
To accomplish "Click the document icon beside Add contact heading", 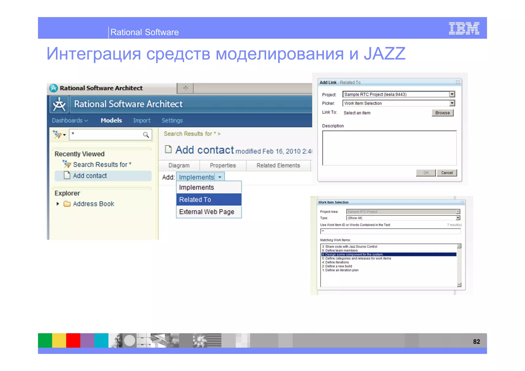I will point(168,149).
